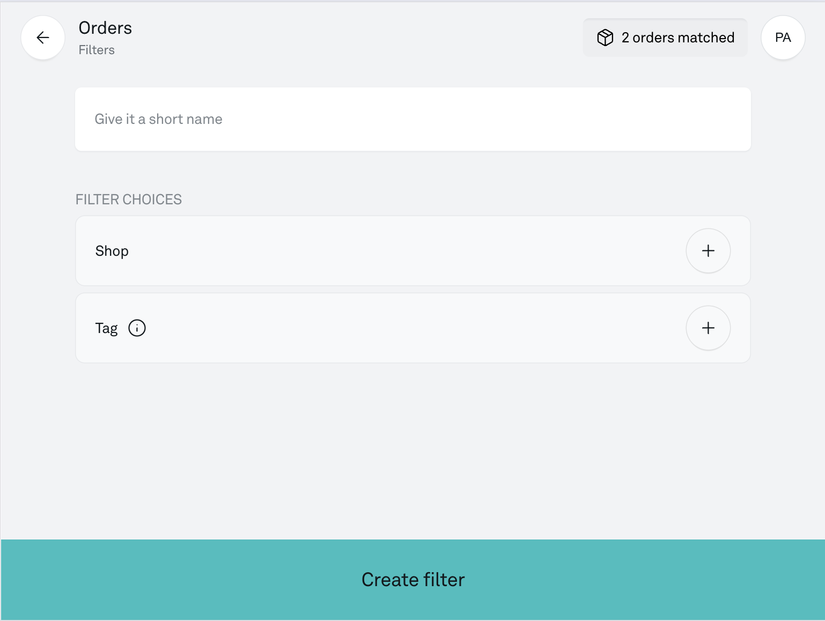Screen dimensions: 825x621
Task: Click the "orders matched" text
Action: (683, 38)
